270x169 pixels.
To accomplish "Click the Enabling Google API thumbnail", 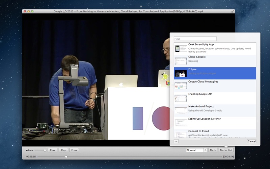I will click(181, 98).
